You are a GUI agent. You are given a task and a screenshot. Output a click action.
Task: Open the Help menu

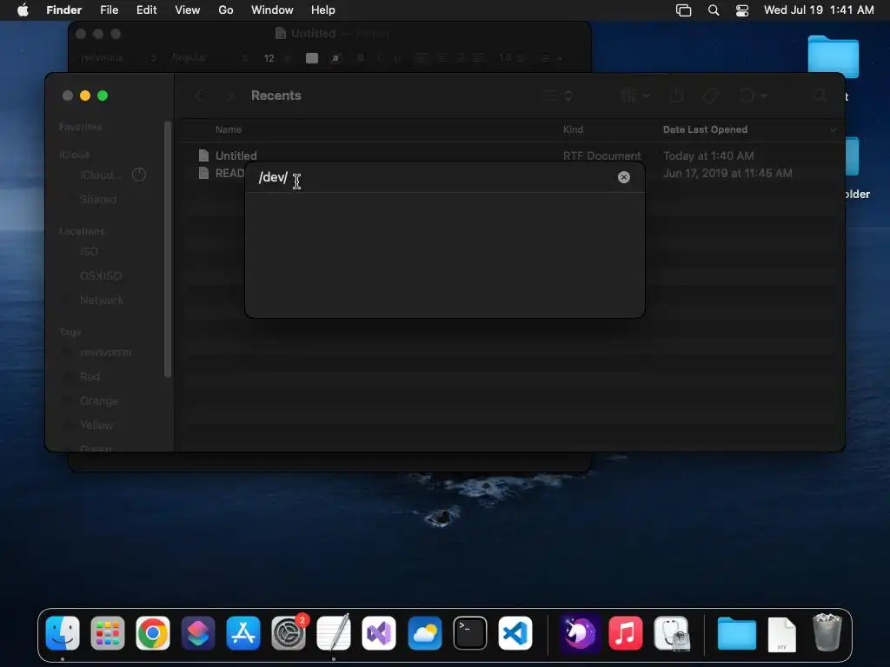click(323, 10)
